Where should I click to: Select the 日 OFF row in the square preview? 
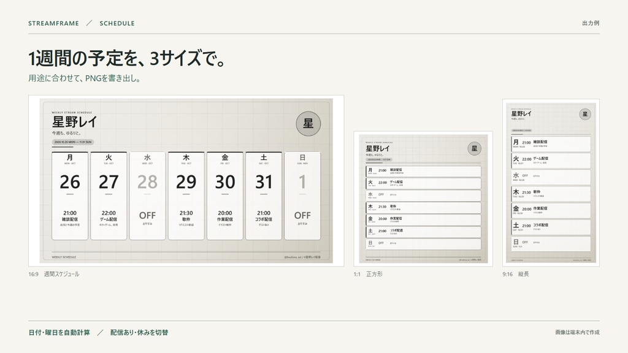click(x=423, y=244)
